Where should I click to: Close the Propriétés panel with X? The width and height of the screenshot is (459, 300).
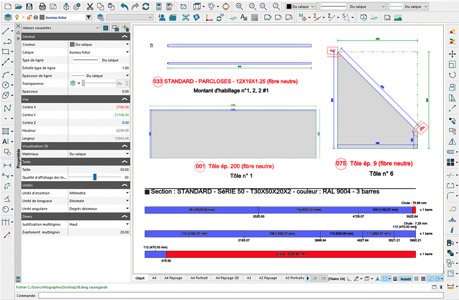tap(18, 26)
